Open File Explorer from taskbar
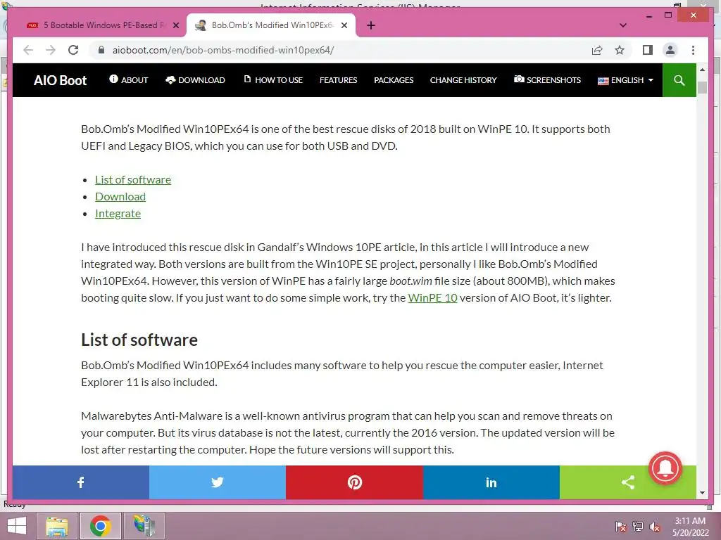 click(57, 526)
